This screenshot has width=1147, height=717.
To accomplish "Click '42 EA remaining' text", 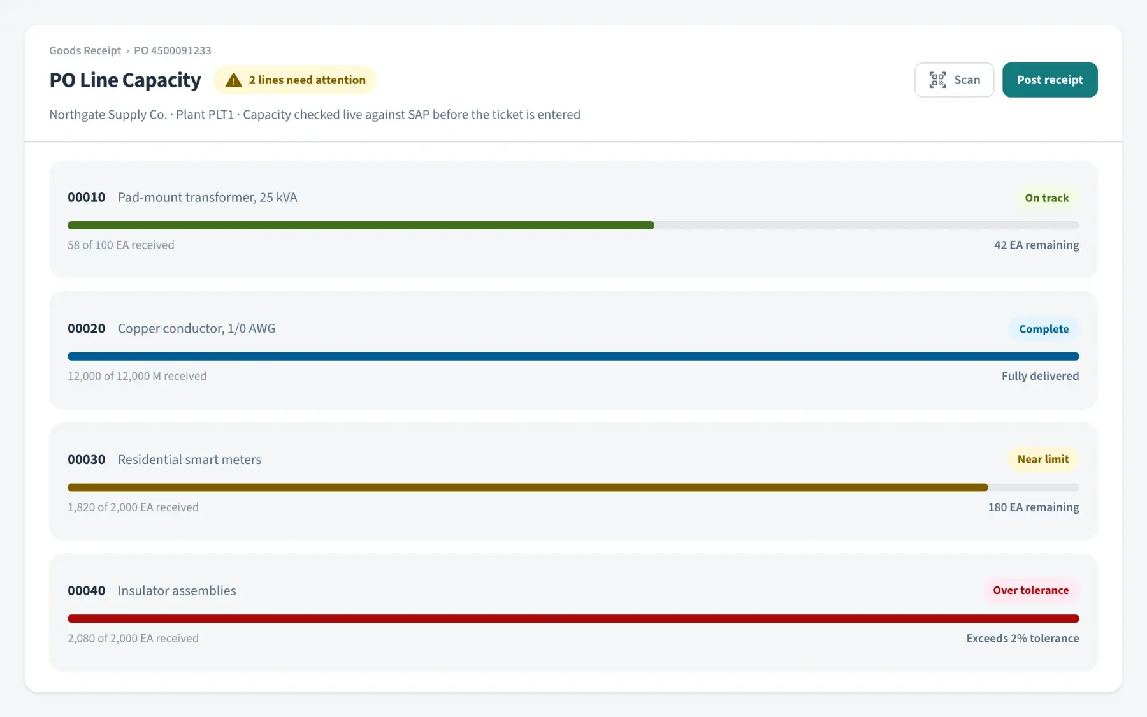I will pyautogui.click(x=1037, y=245).
